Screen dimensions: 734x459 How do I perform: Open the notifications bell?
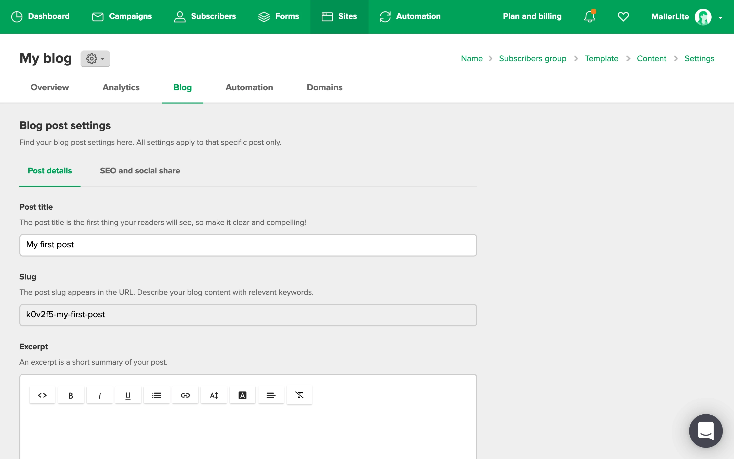[x=590, y=16]
